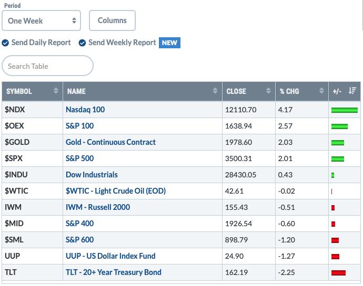The height and width of the screenshot is (286, 363).
Task: Click the close value 162.19
Action: 236,272
